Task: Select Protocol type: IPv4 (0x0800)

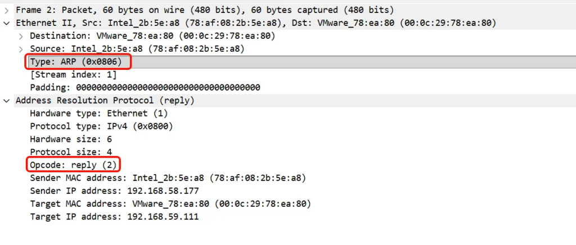Action: [x=101, y=126]
